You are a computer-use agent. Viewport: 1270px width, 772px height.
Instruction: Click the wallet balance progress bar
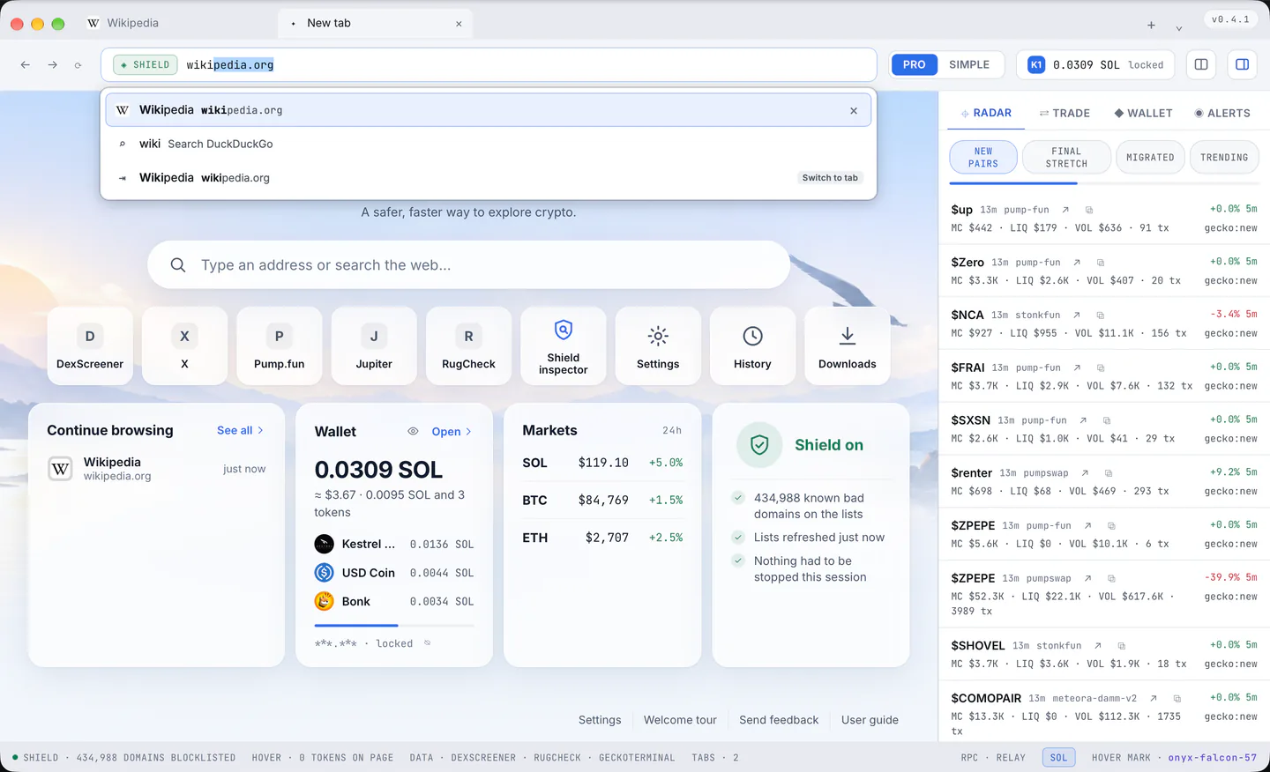pos(394,625)
